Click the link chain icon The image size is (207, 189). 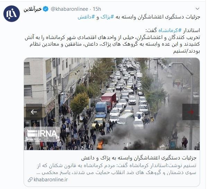30,180
